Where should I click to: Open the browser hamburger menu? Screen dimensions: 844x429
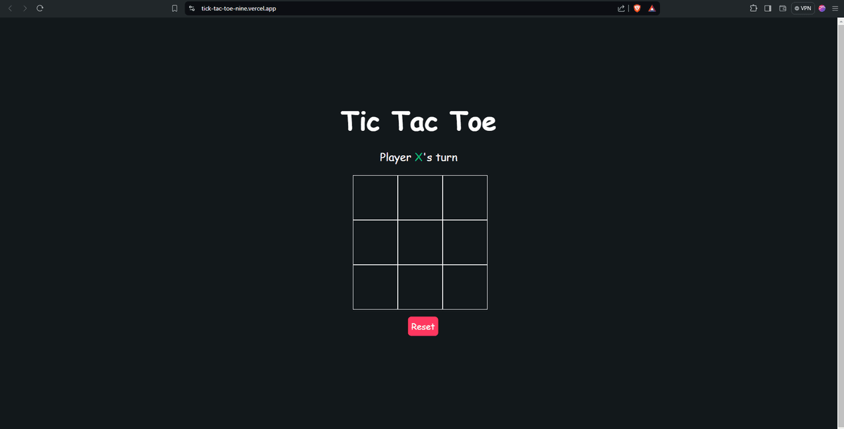point(835,8)
